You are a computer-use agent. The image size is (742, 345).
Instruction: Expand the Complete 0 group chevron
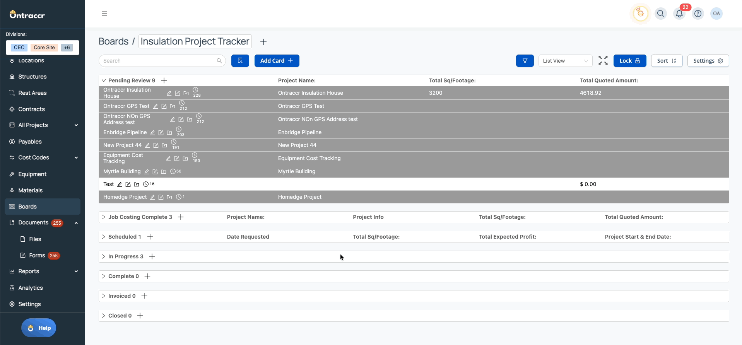[x=104, y=276]
